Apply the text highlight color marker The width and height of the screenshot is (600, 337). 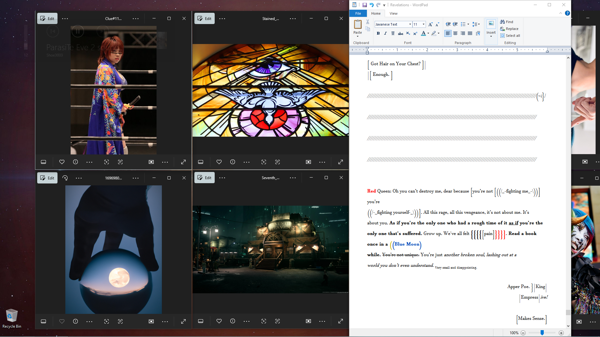pos(434,33)
